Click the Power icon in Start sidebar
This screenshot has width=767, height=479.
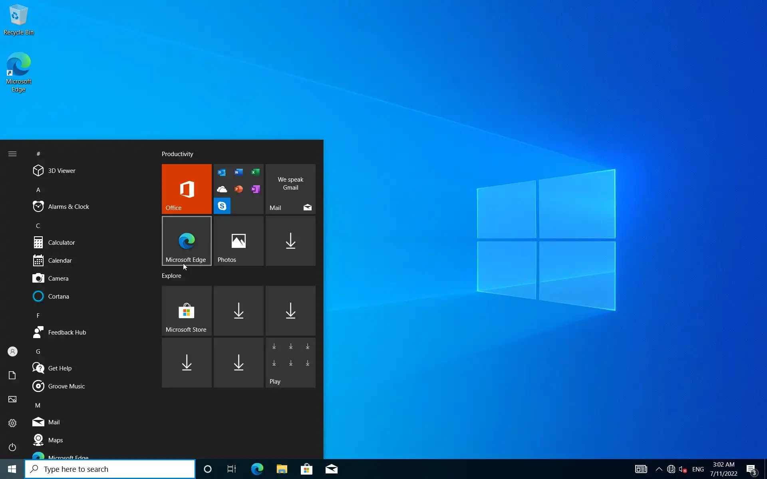click(12, 447)
